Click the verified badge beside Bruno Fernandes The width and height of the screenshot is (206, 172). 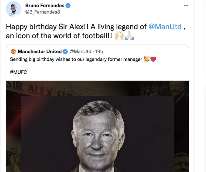(68, 6)
